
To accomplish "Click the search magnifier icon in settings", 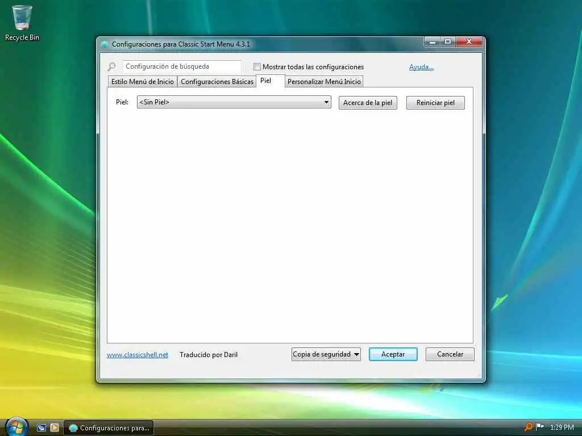I will pos(112,67).
